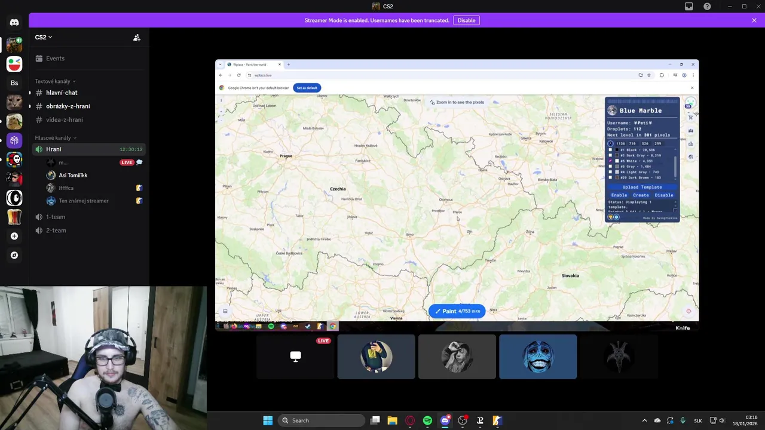Open Events calendar in CS2 server
Image resolution: width=765 pixels, height=430 pixels.
[x=90, y=59]
